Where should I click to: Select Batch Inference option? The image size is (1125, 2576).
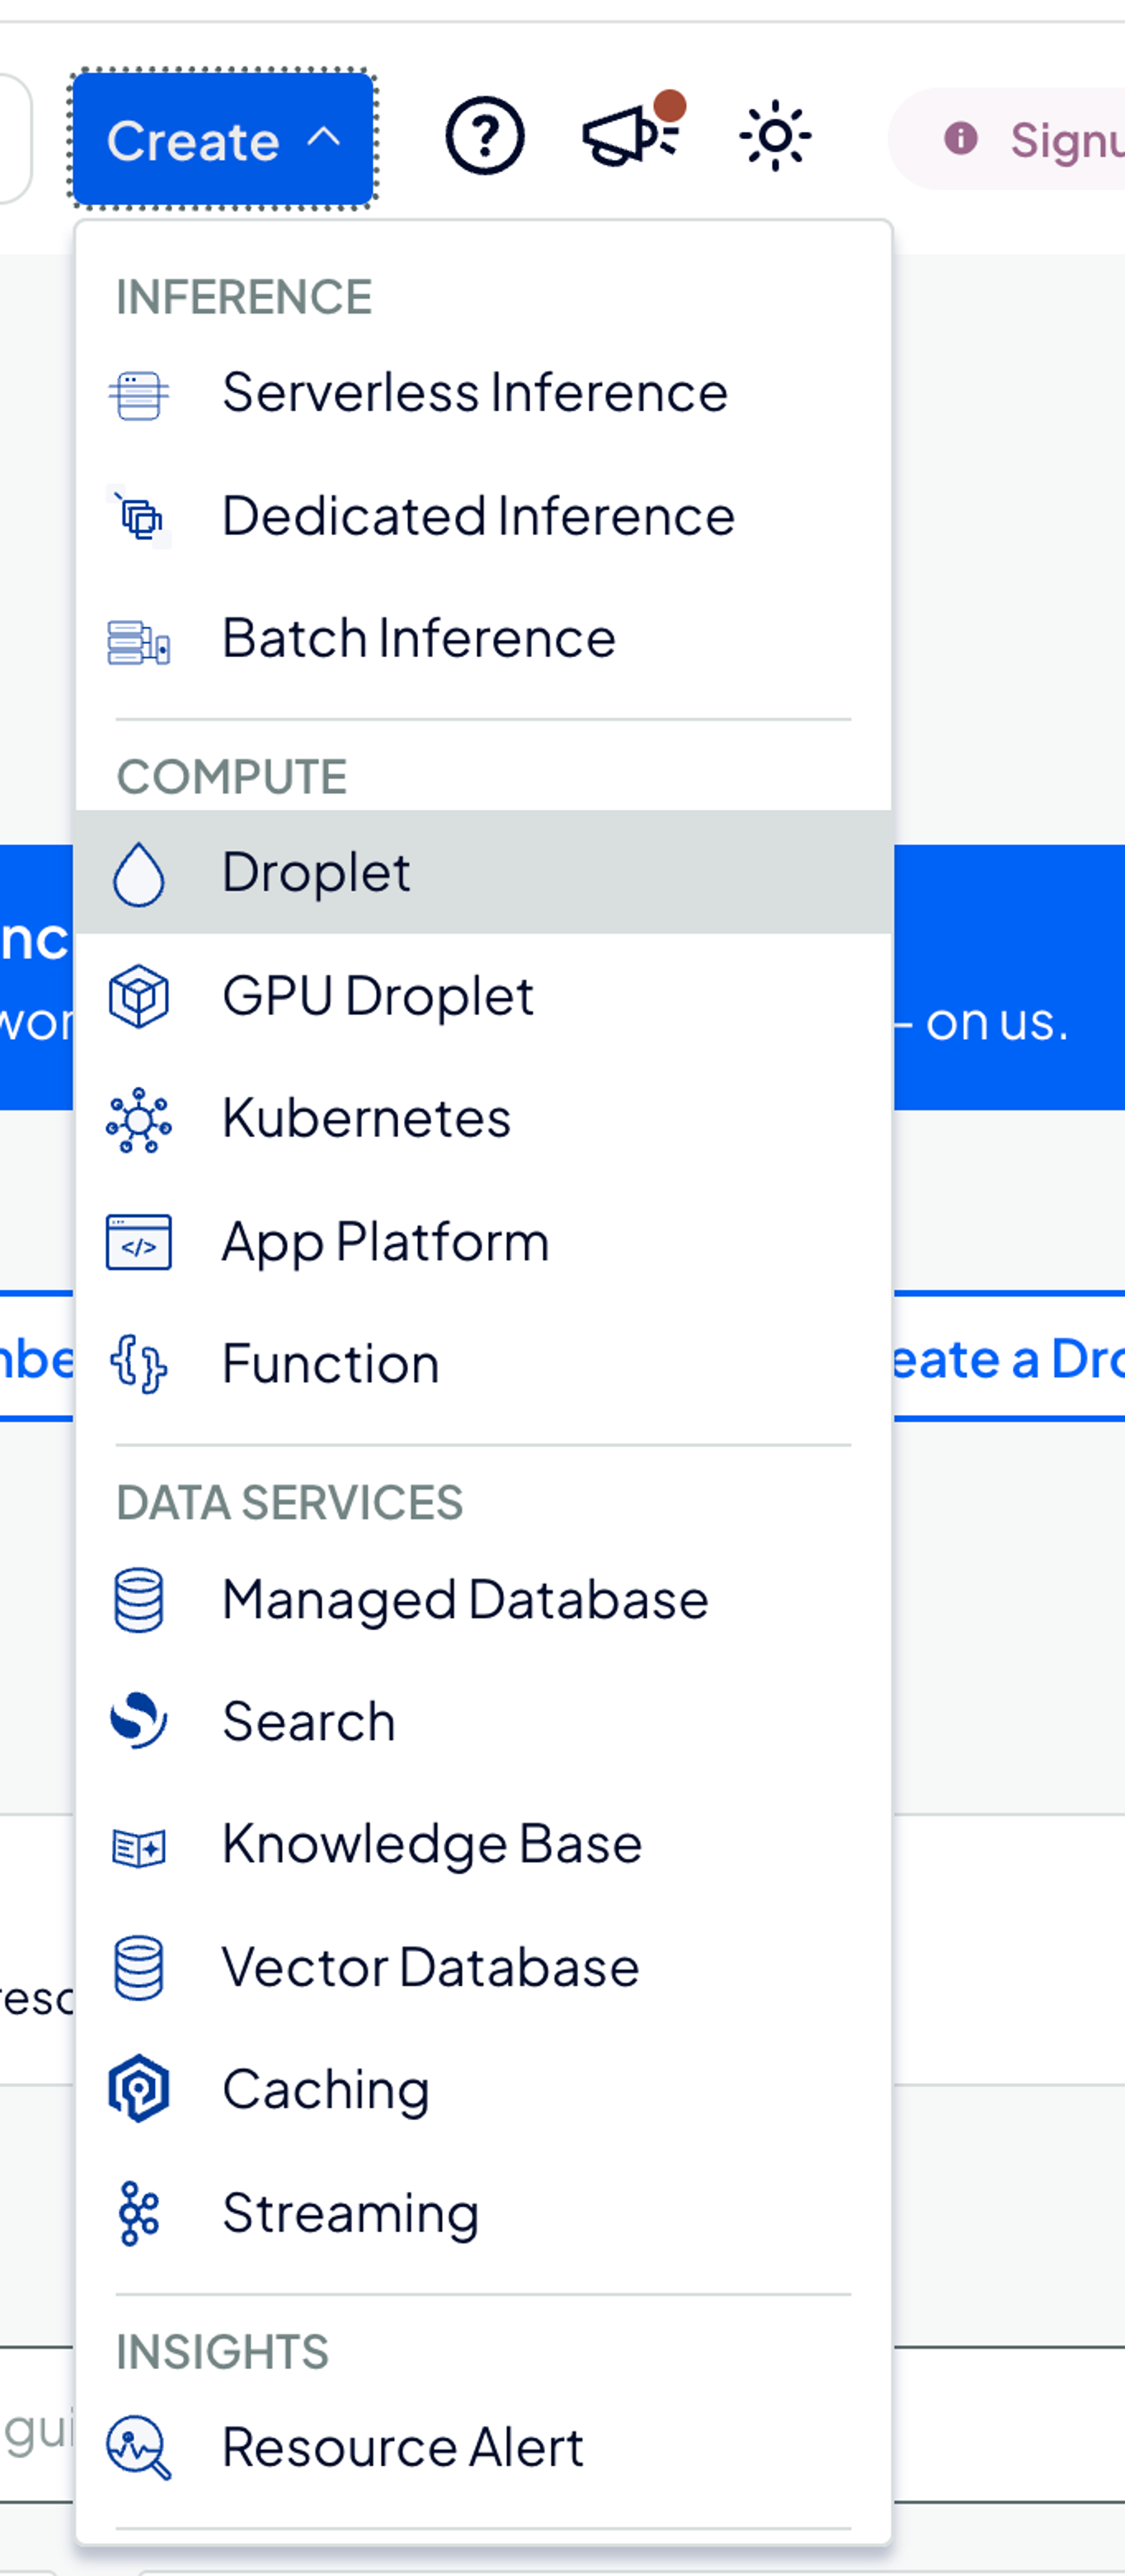click(483, 638)
